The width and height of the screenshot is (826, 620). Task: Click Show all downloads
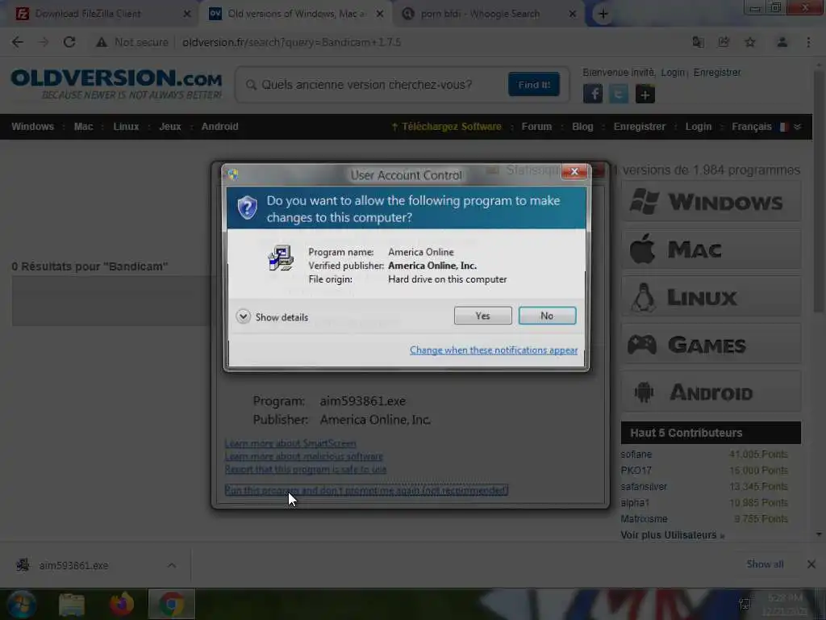[765, 564]
